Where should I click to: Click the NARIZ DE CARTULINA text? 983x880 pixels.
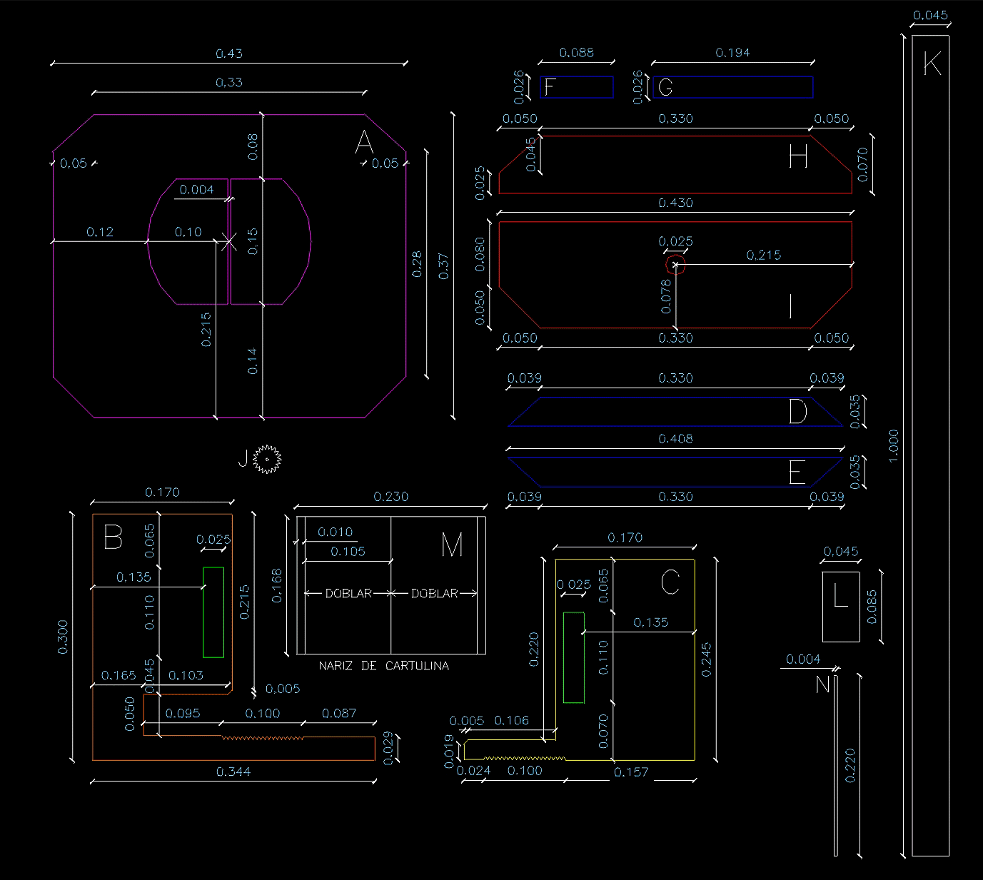coord(384,666)
